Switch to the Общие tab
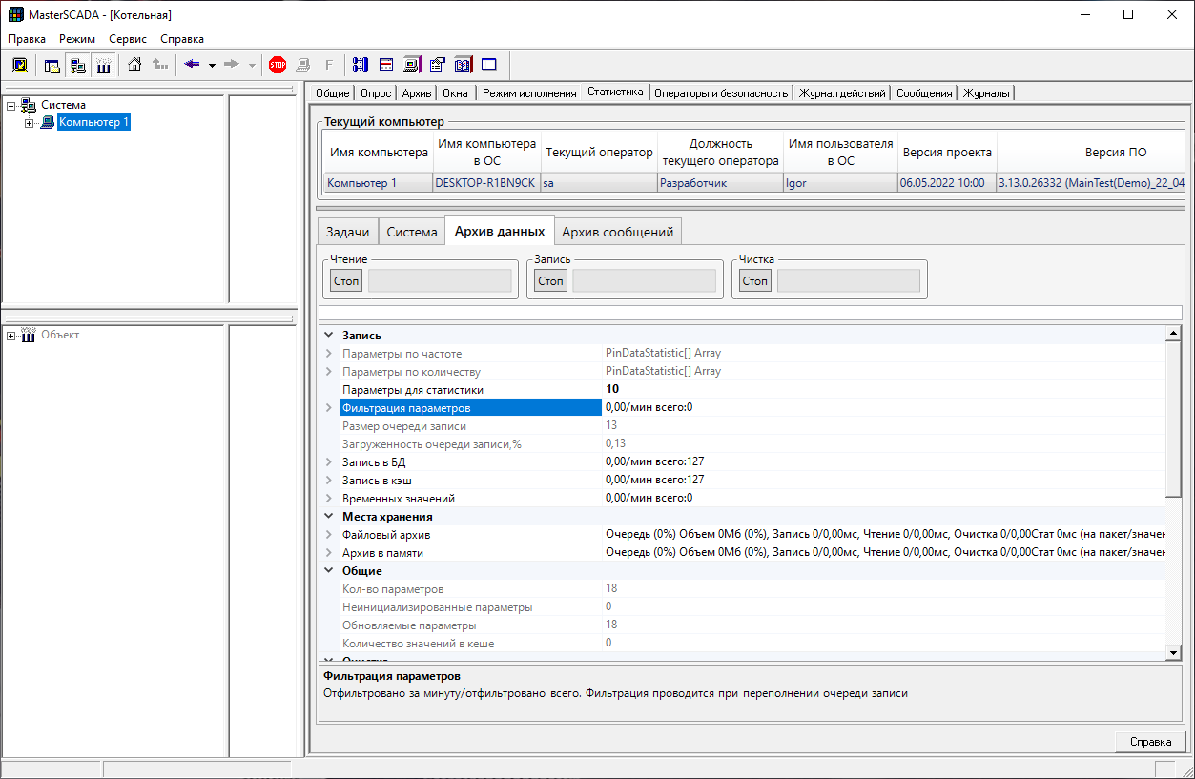Viewport: 1195px width, 779px height. (332, 93)
